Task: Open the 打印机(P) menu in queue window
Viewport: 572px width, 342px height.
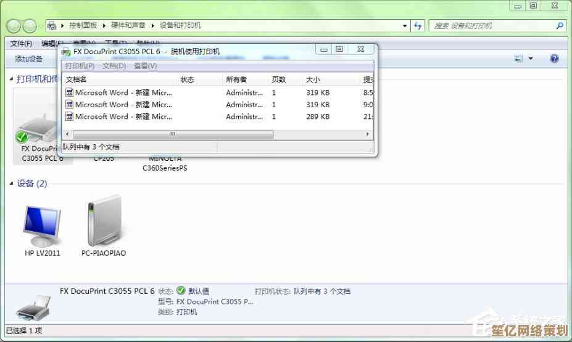Action: (x=80, y=65)
